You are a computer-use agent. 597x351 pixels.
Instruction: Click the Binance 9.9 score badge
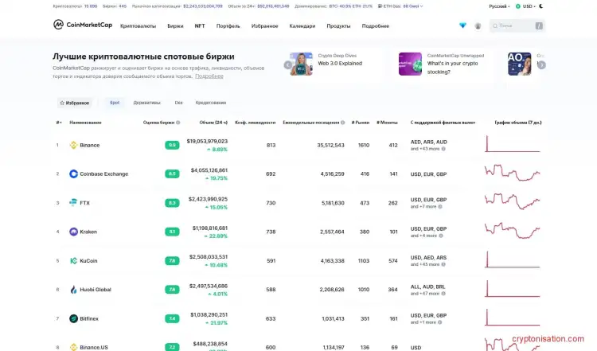click(x=172, y=145)
